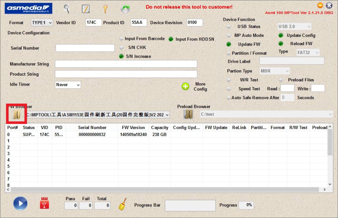The image size is (338, 218).
Task: Enable the Partition / Format option
Action: (229, 53)
